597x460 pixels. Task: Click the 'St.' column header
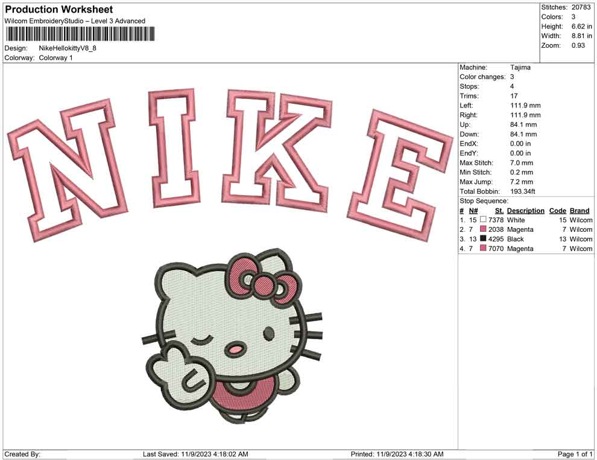click(499, 210)
